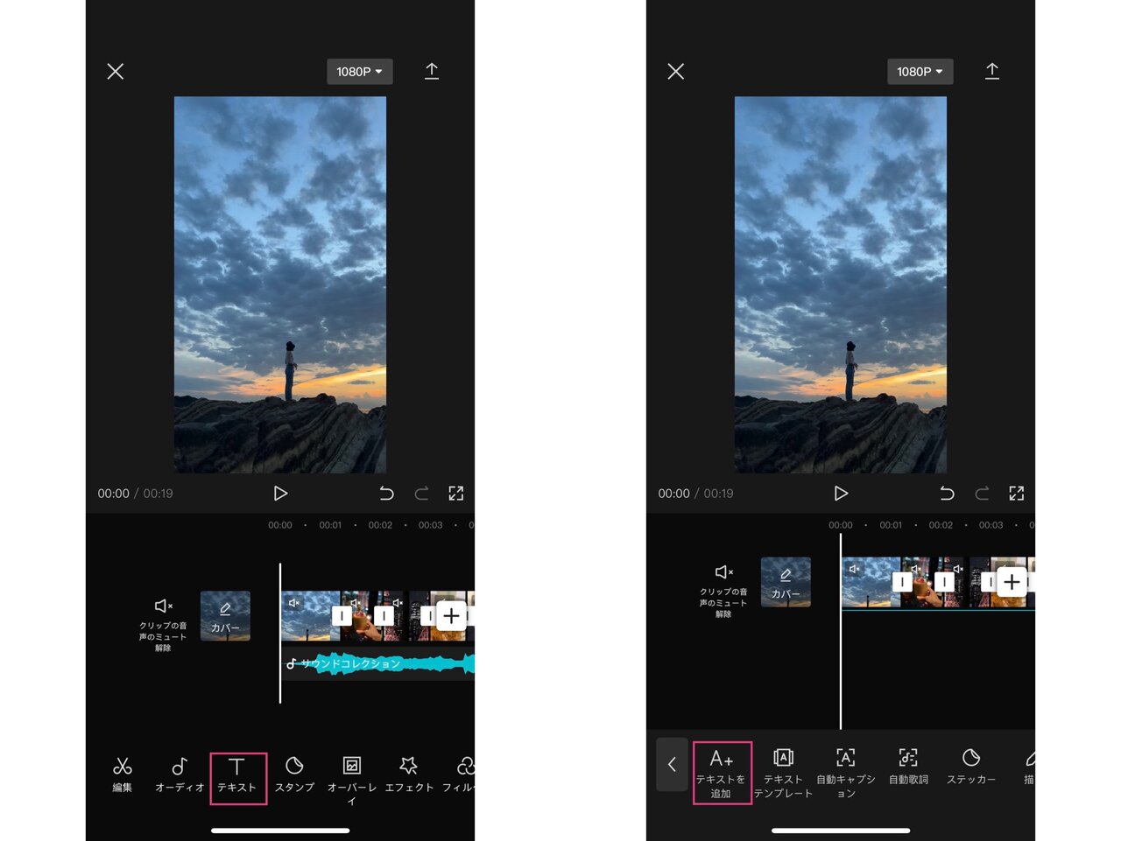Open カバー cover editor in left screen
Image resolution: width=1121 pixels, height=841 pixels.
click(x=225, y=616)
